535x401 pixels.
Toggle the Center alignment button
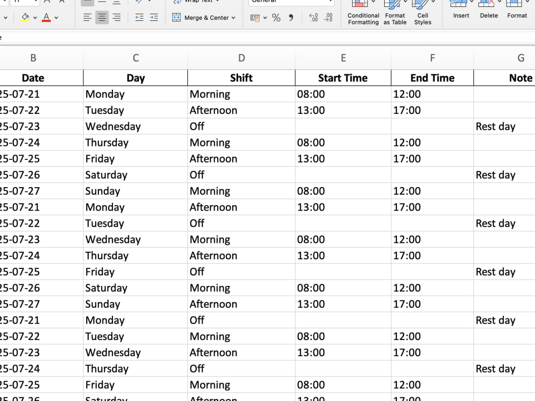coord(102,18)
